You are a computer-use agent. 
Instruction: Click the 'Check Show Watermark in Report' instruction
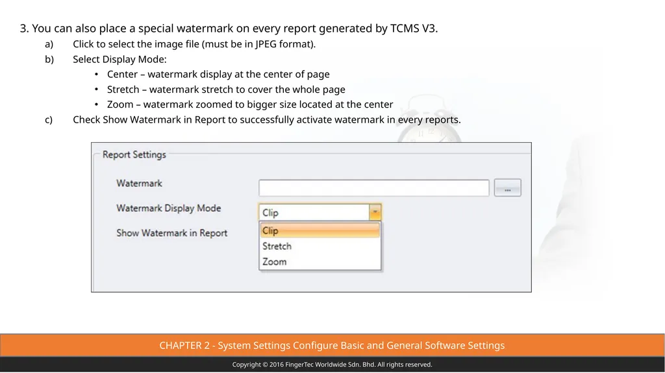(267, 119)
